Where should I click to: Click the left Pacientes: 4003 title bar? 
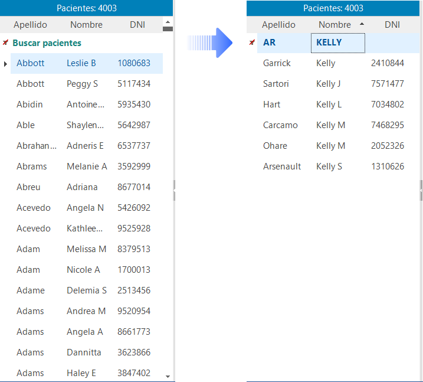pos(86,8)
